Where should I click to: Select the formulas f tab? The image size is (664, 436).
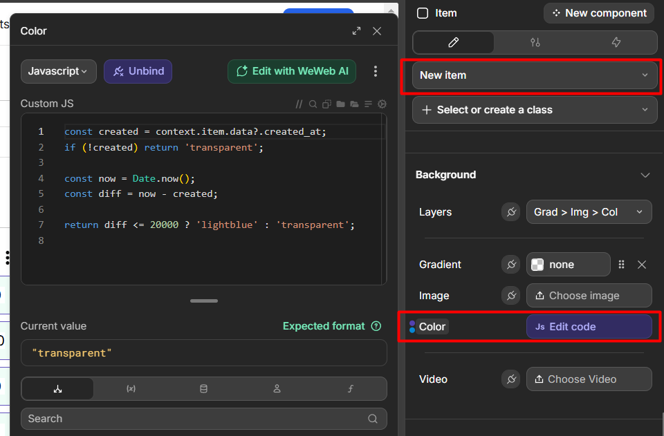coord(350,388)
